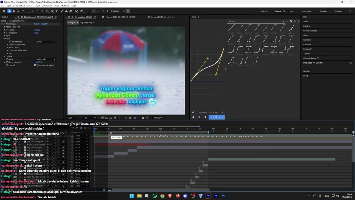This screenshot has height=200, width=355.
Task: Choose the expoOut curve preset in Flow
Action: pyautogui.click(x=265, y=51)
